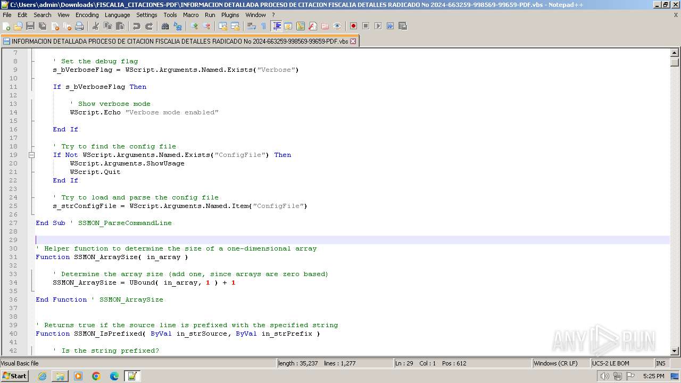
Task: Toggle the Monitoring eye icon
Action: pyautogui.click(x=337, y=26)
